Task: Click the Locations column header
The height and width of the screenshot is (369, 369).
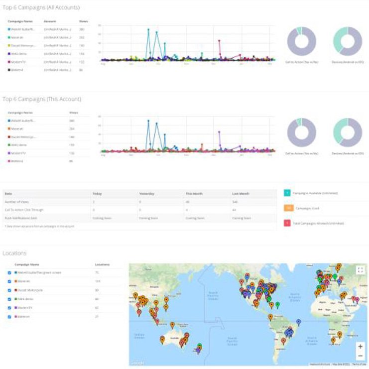Action: pyautogui.click(x=102, y=264)
